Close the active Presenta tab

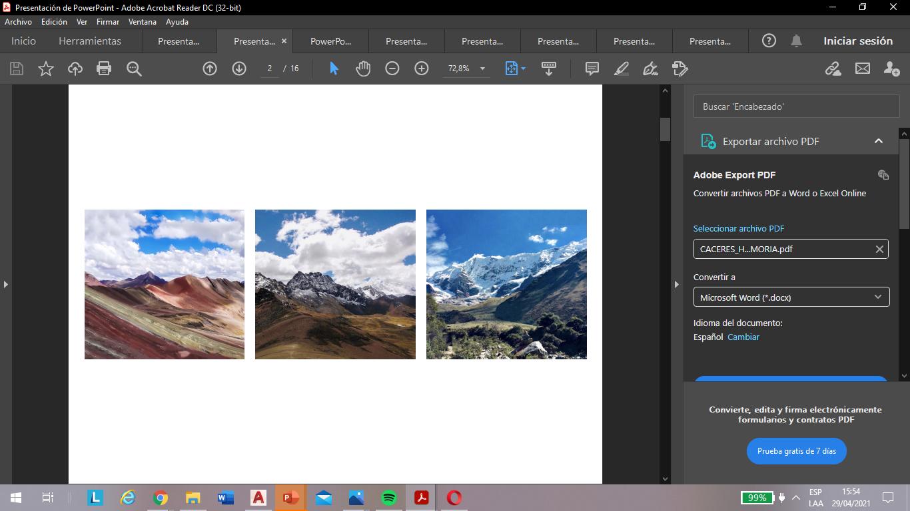284,41
